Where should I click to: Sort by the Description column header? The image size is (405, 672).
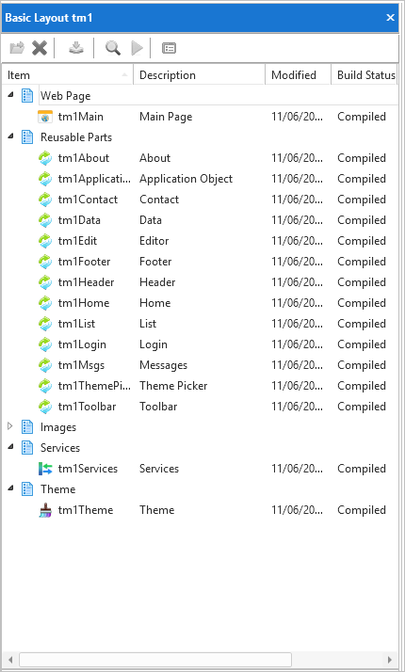(x=200, y=75)
